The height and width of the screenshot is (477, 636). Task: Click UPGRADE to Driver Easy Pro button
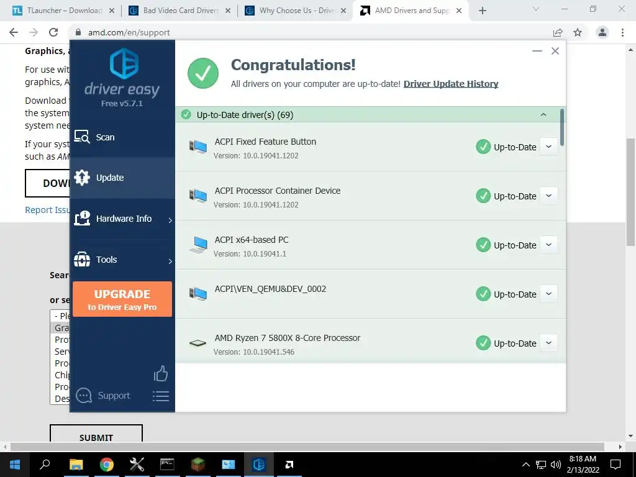pyautogui.click(x=122, y=299)
